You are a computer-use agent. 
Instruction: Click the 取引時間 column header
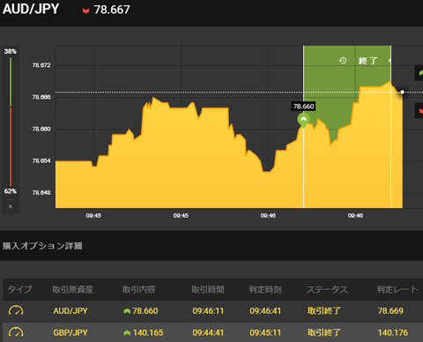[x=208, y=289]
